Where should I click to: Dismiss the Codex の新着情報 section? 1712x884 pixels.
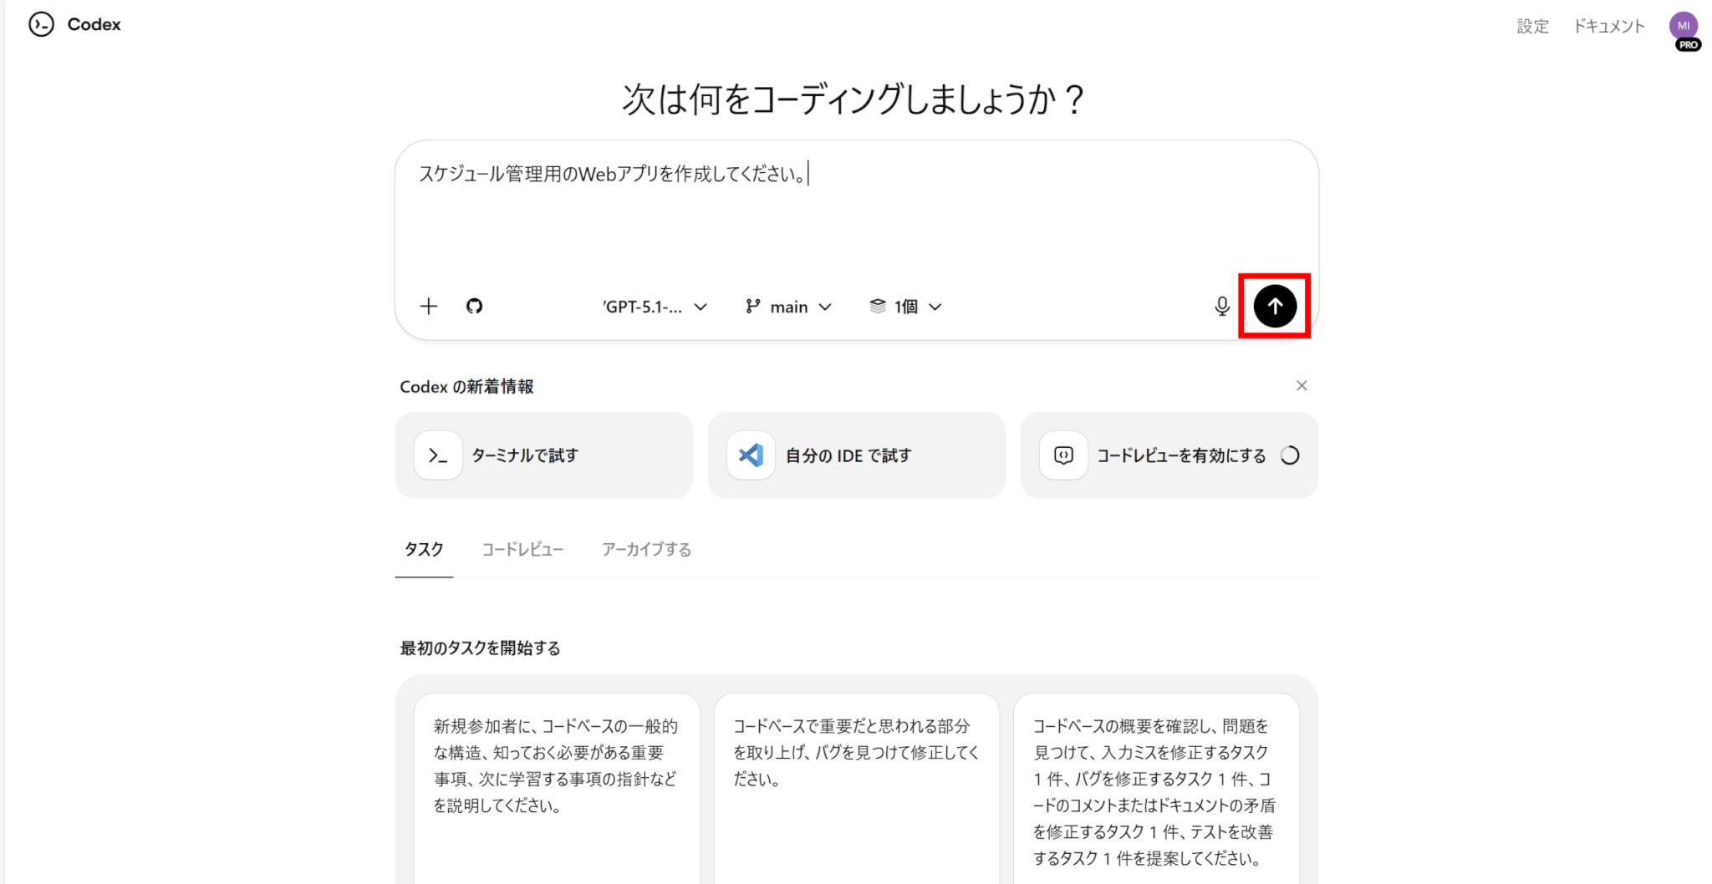(1301, 386)
